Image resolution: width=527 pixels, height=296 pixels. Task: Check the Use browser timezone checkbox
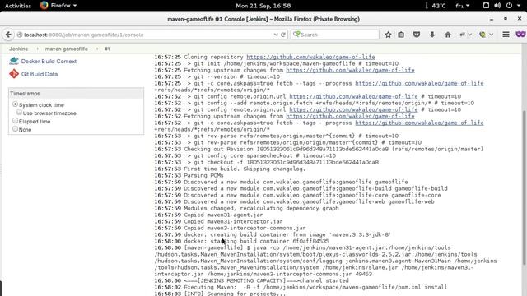coord(19,113)
